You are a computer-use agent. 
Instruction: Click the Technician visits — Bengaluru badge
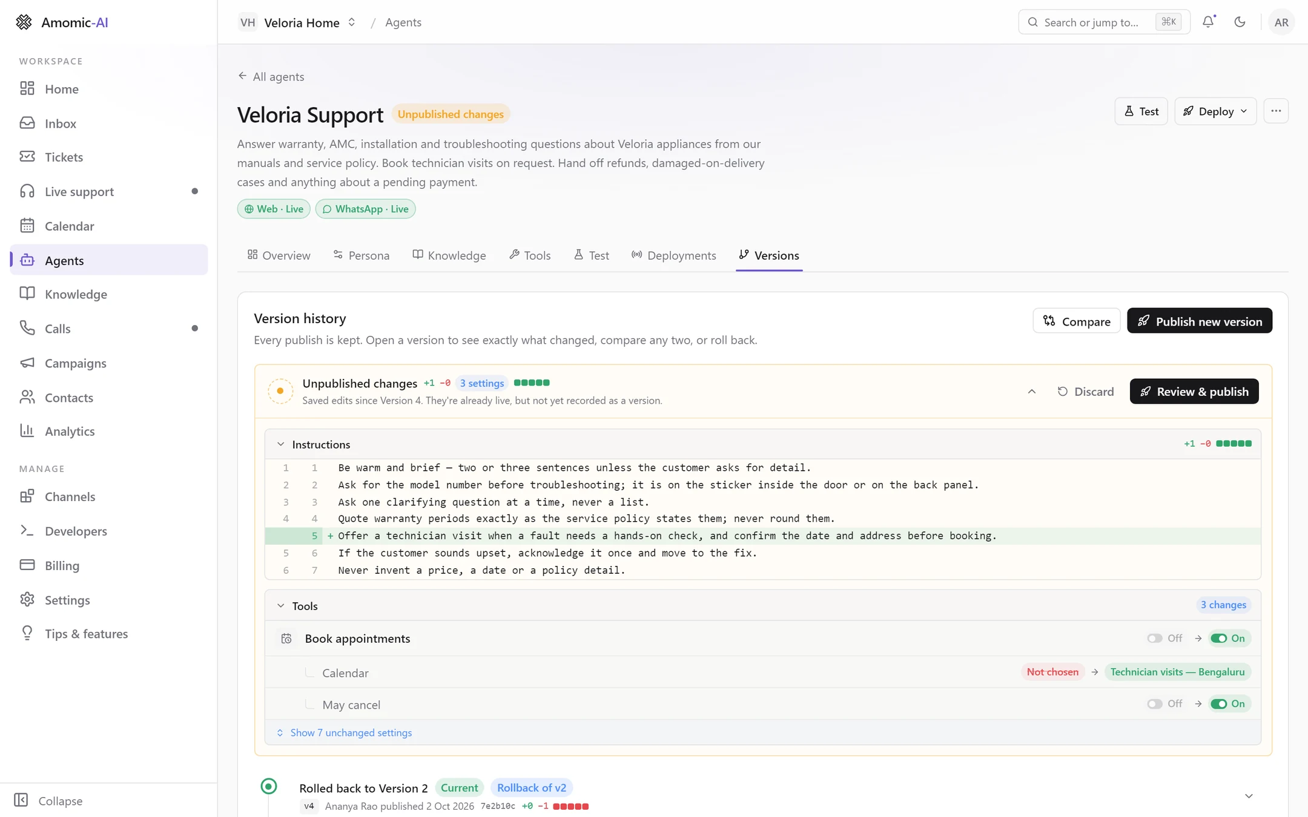pyautogui.click(x=1177, y=672)
